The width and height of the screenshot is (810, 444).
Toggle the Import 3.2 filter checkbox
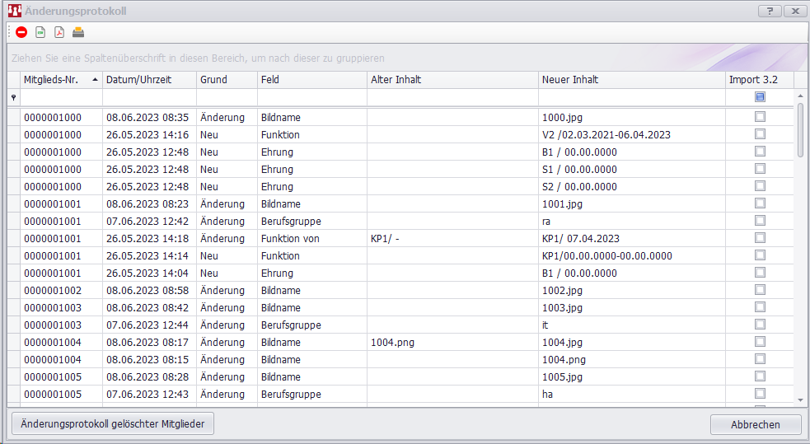click(x=760, y=97)
